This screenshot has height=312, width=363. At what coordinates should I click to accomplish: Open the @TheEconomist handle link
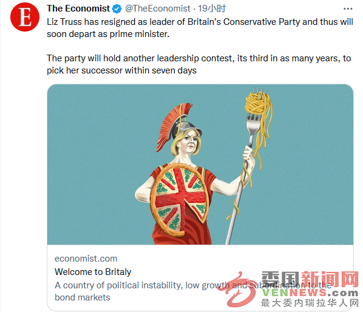pyautogui.click(x=158, y=8)
